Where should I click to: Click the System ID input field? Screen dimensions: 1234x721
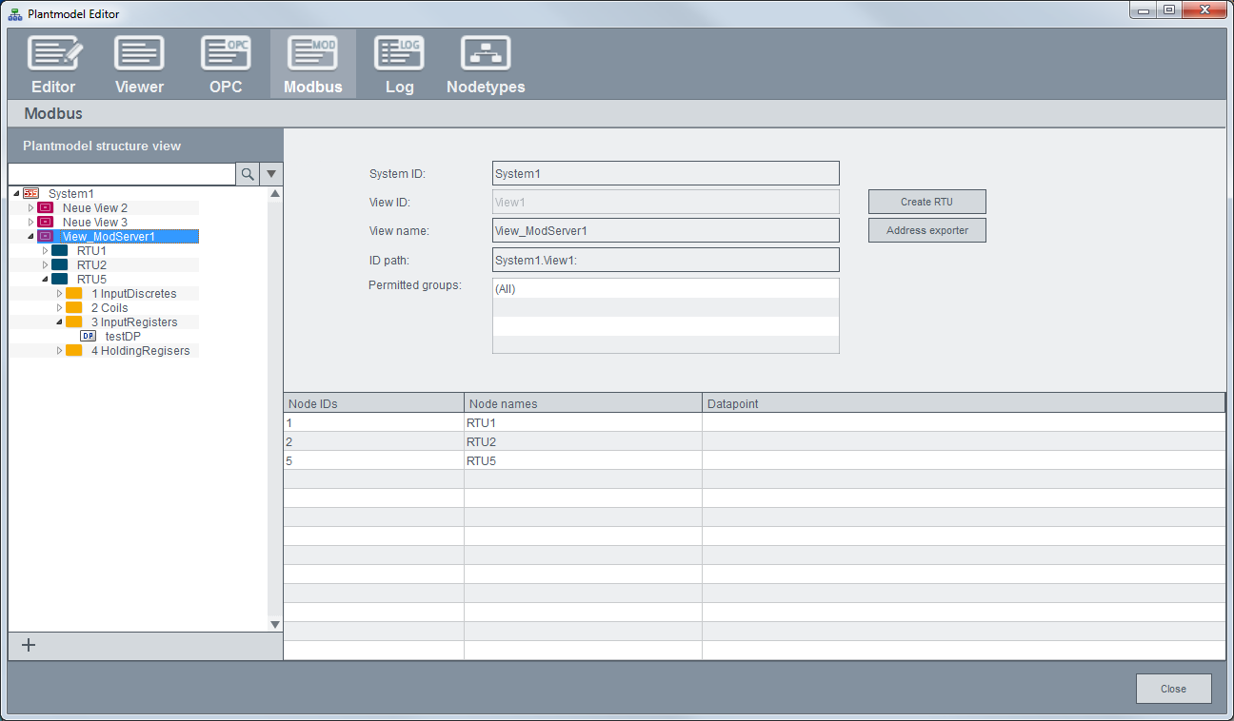click(x=666, y=173)
